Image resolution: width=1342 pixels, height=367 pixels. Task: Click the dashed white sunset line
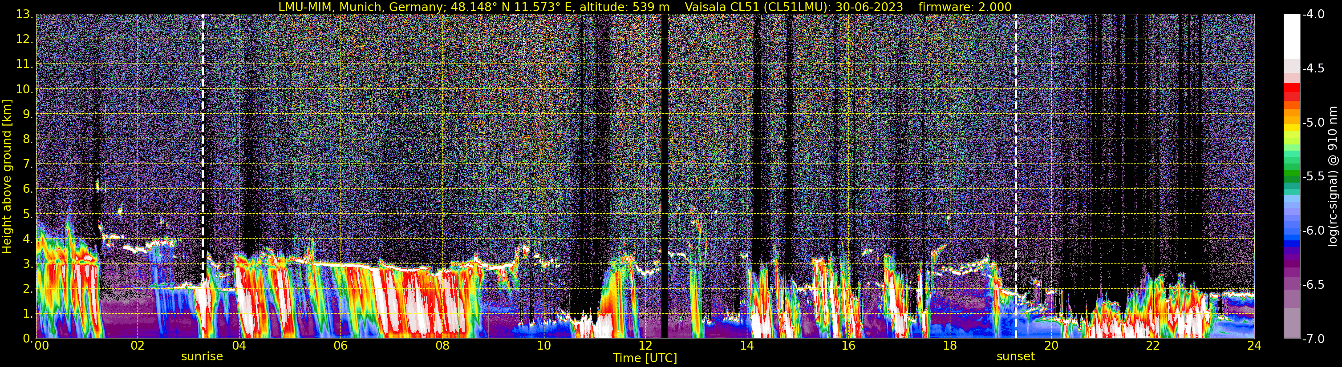pyautogui.click(x=1015, y=176)
